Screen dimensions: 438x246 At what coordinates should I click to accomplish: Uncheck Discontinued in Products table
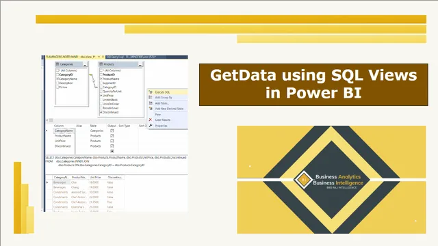coord(101,112)
